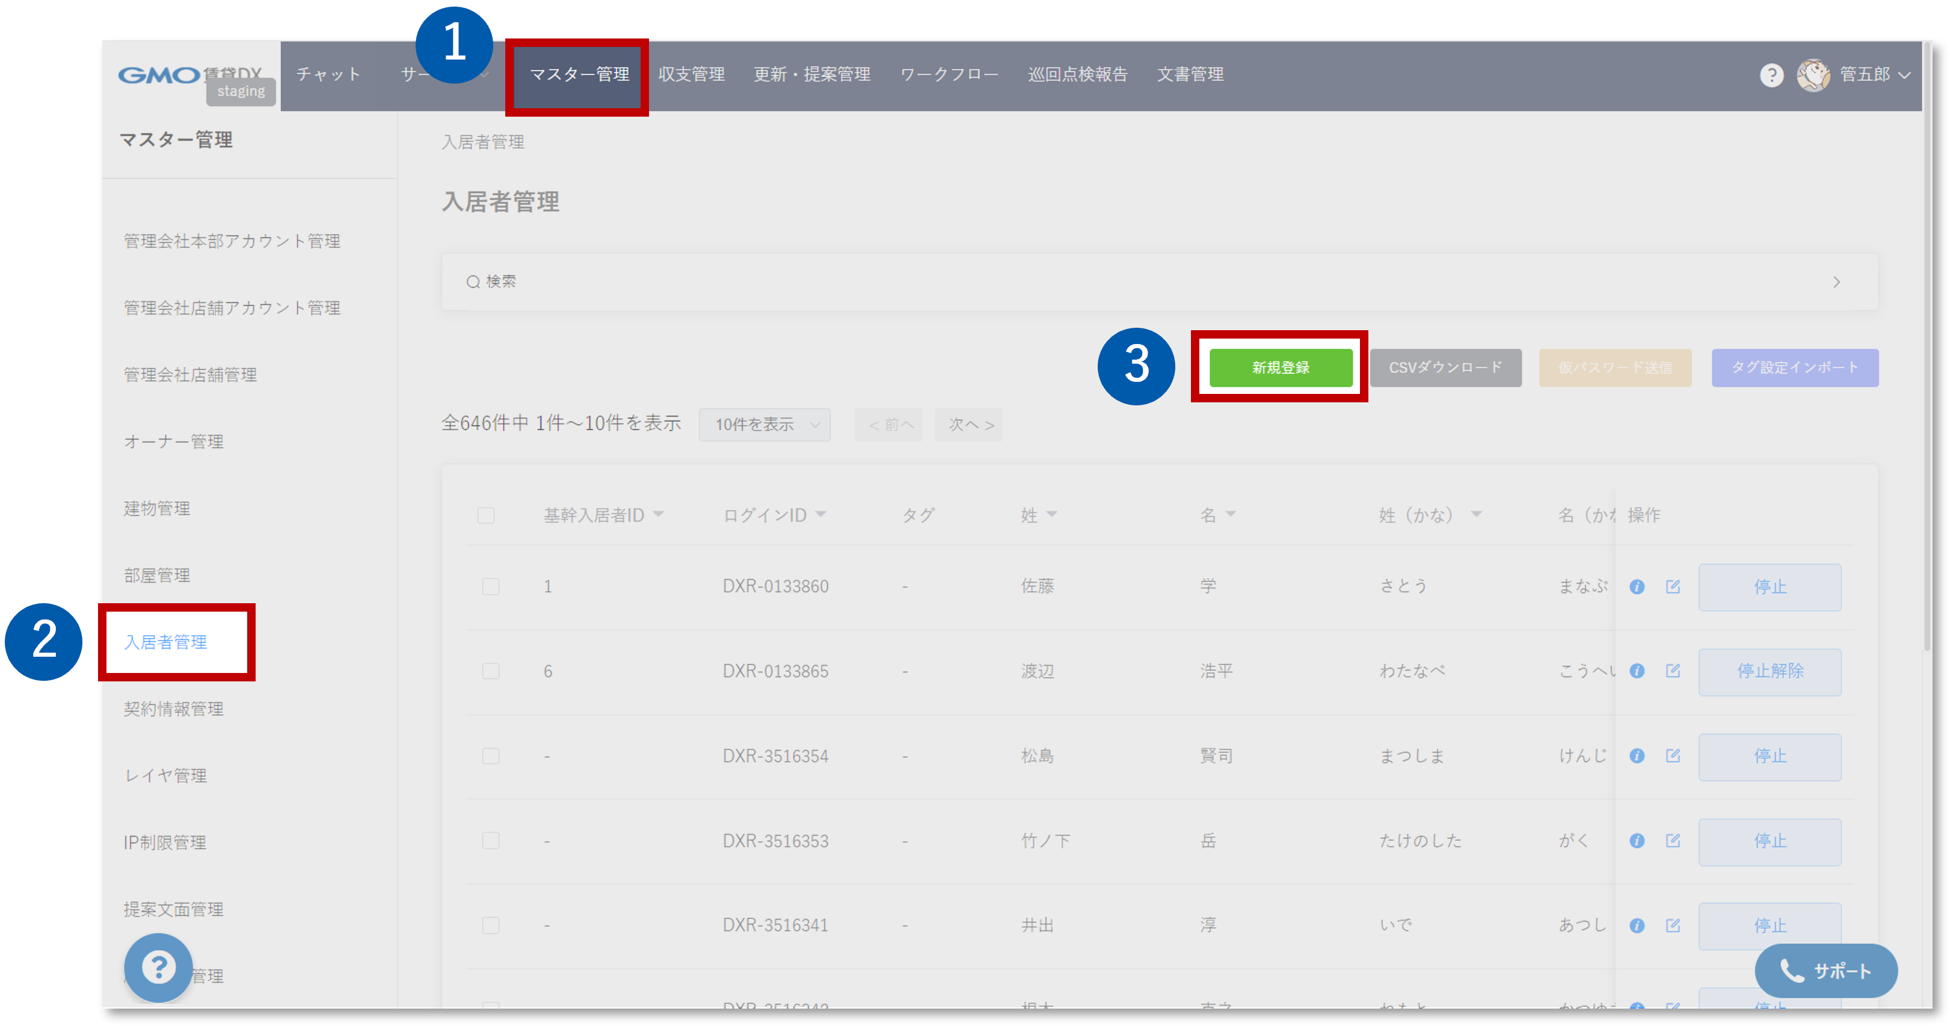Open info icon for 松島 row

1637,755
